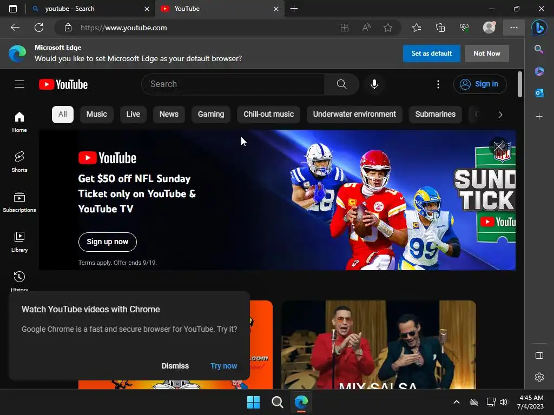Click the address bar URL
Image resolution: width=554 pixels, height=415 pixels.
pos(124,28)
